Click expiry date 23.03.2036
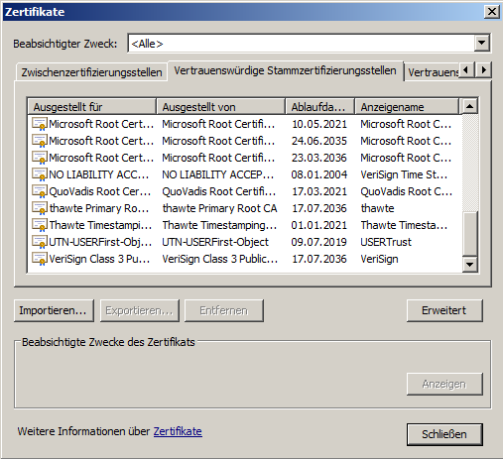This screenshot has height=459, width=503. click(x=319, y=158)
